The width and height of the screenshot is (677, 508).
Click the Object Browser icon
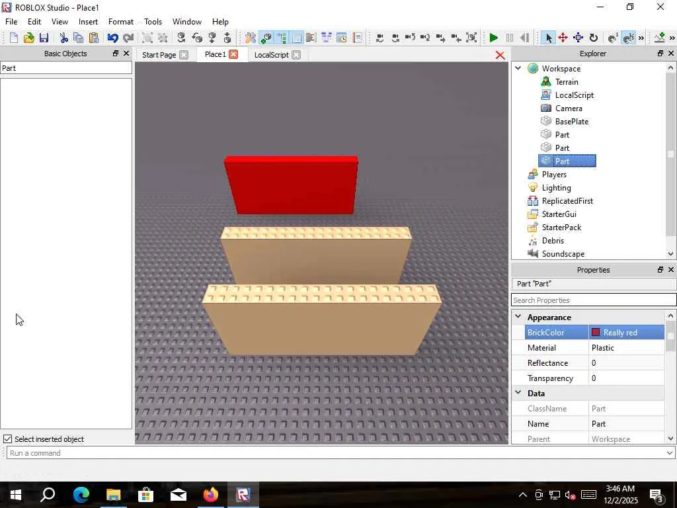(327, 38)
